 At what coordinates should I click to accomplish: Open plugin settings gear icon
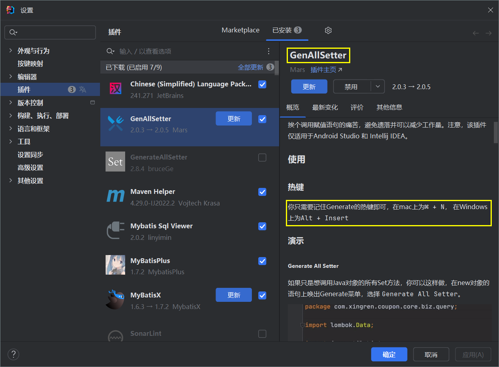(x=328, y=30)
